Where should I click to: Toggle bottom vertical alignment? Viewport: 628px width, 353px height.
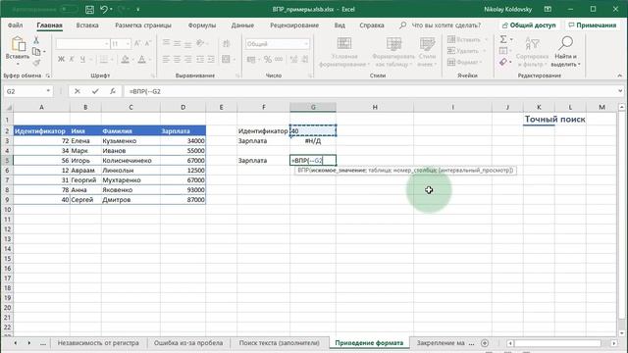click(187, 43)
